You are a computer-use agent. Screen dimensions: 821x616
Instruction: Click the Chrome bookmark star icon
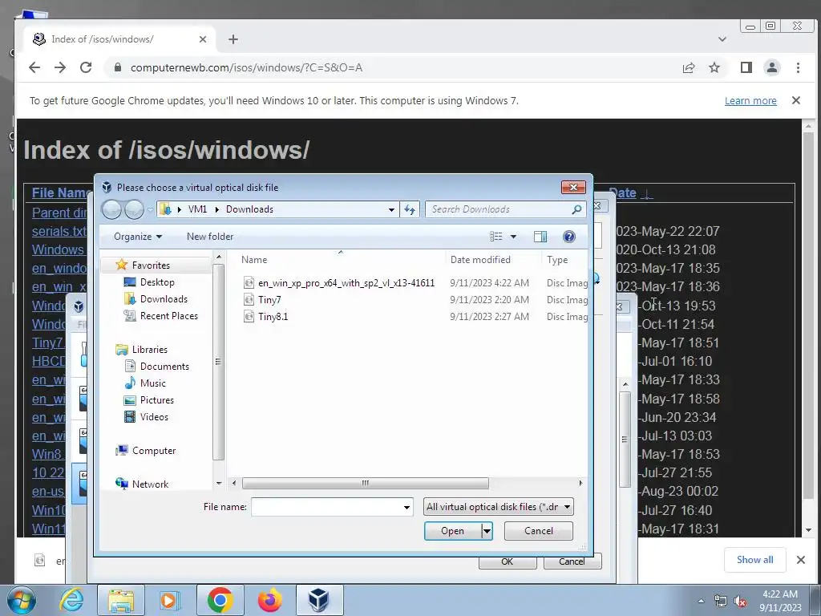click(714, 67)
